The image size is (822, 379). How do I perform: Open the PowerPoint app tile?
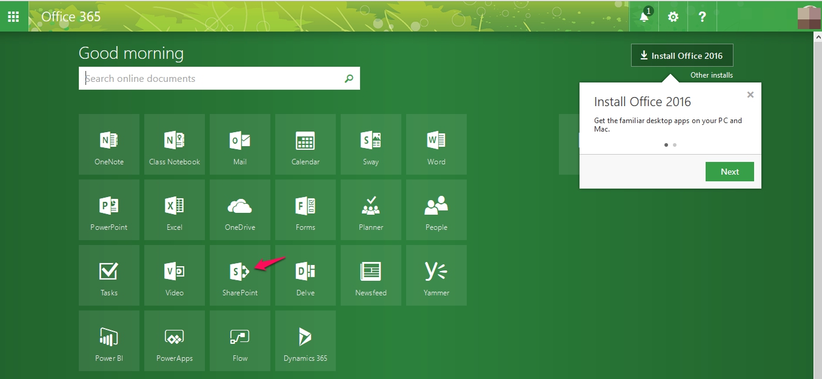[x=109, y=210]
